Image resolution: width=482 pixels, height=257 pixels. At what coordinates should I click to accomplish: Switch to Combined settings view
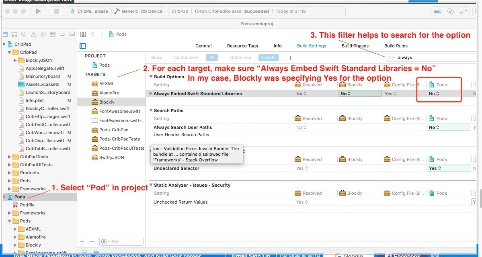pos(241,57)
